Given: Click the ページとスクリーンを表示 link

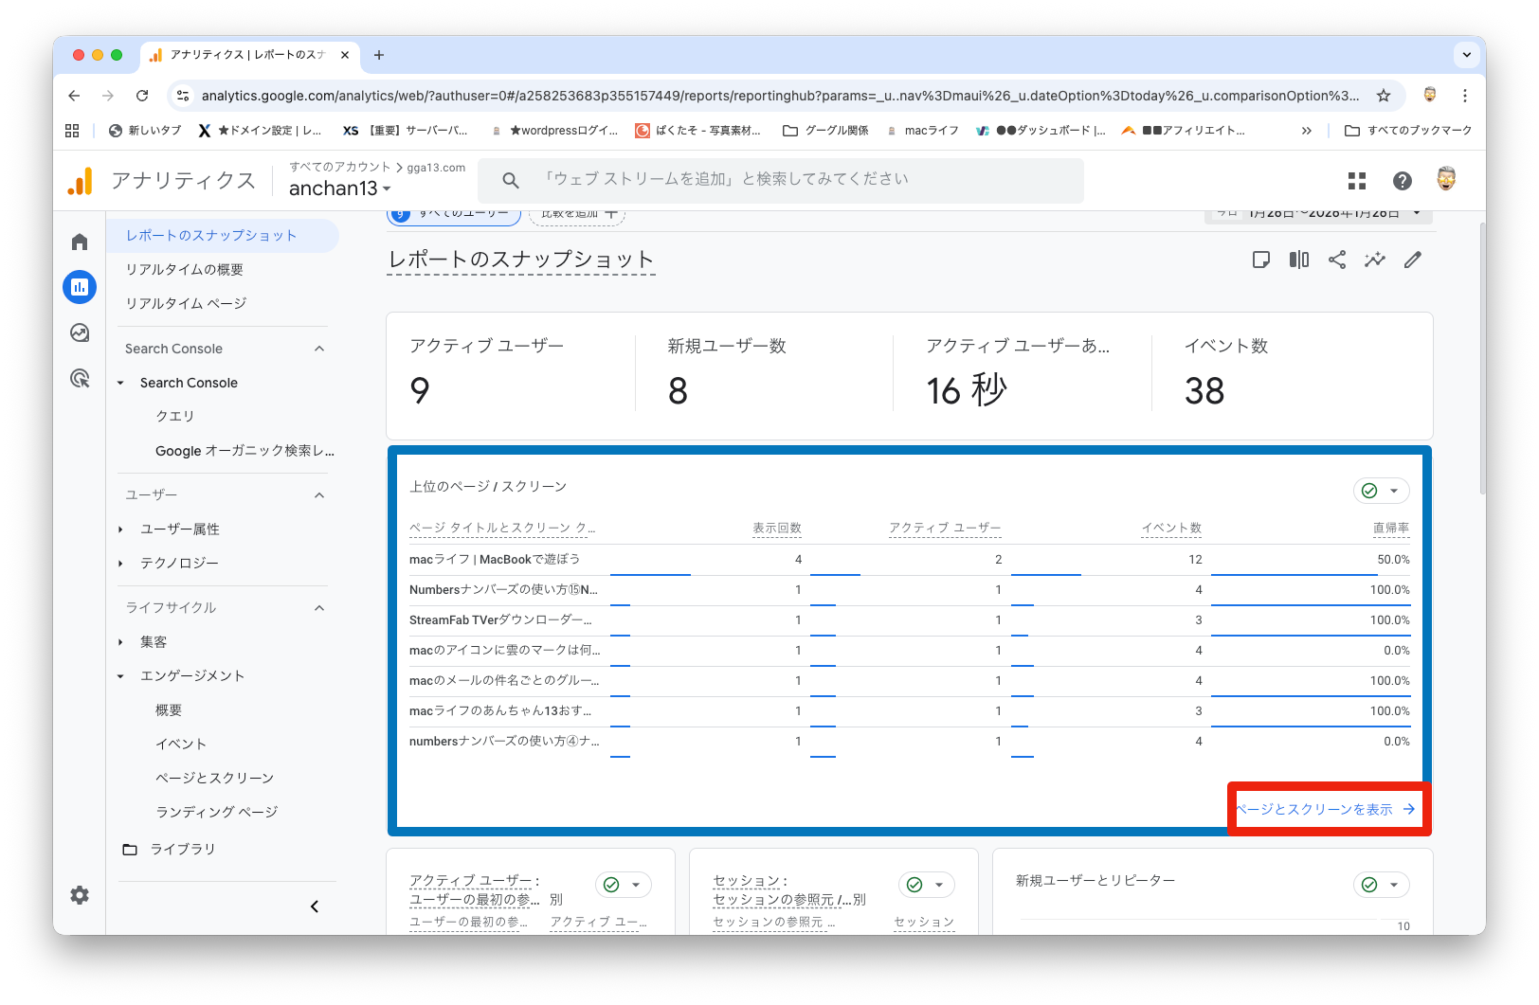Looking at the screenshot, I should coord(1325,810).
